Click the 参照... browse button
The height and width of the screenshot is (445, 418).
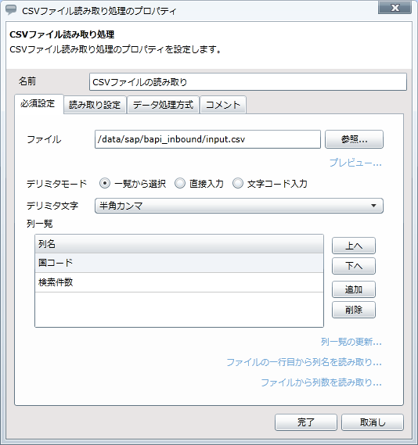(x=354, y=139)
